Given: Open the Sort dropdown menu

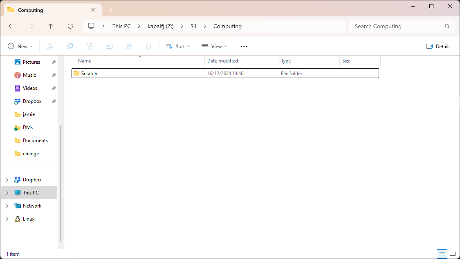Looking at the screenshot, I should click(x=178, y=47).
